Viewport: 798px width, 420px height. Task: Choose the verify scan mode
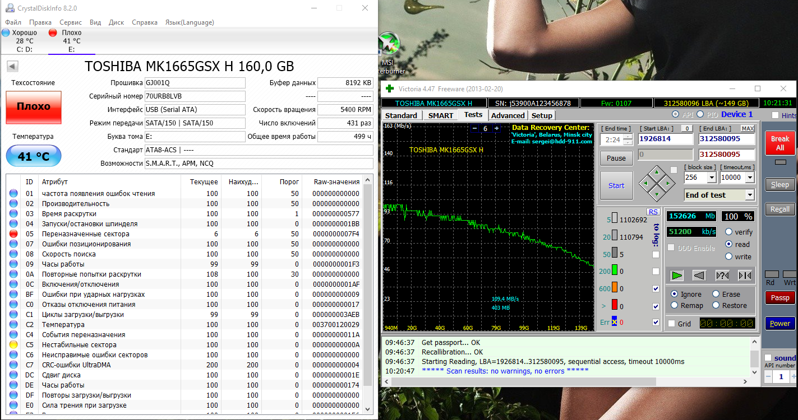pos(729,232)
